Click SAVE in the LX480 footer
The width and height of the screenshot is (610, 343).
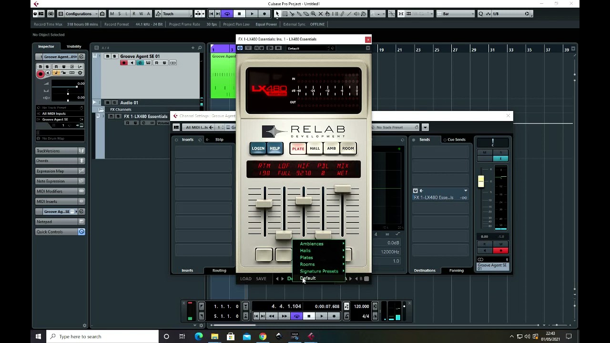click(261, 279)
